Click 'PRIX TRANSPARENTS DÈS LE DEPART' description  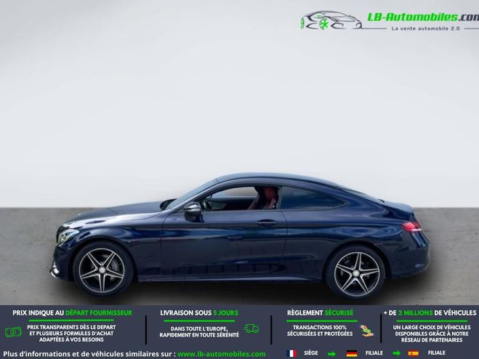[71, 334]
